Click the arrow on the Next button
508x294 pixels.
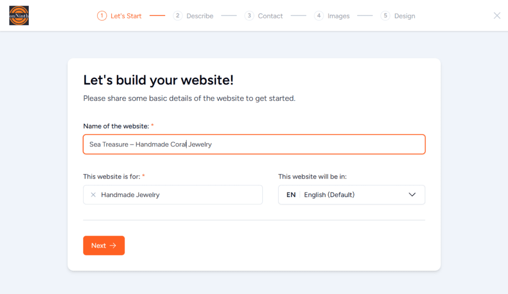[113, 245]
